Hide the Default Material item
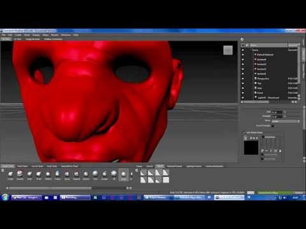Screen dimensions: 306x229 pos(243,55)
